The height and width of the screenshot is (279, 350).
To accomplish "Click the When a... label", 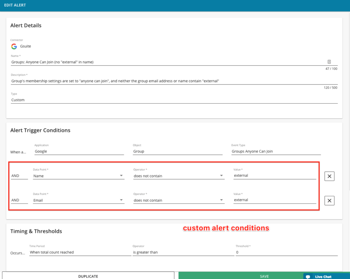I will (18, 152).
